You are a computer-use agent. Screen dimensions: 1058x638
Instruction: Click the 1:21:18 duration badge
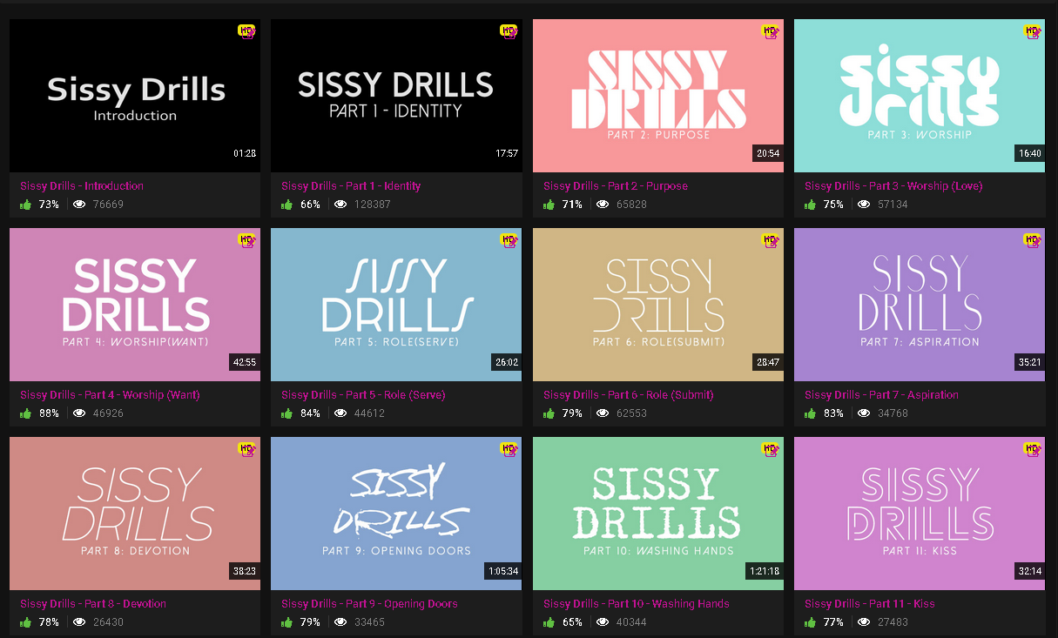click(763, 571)
